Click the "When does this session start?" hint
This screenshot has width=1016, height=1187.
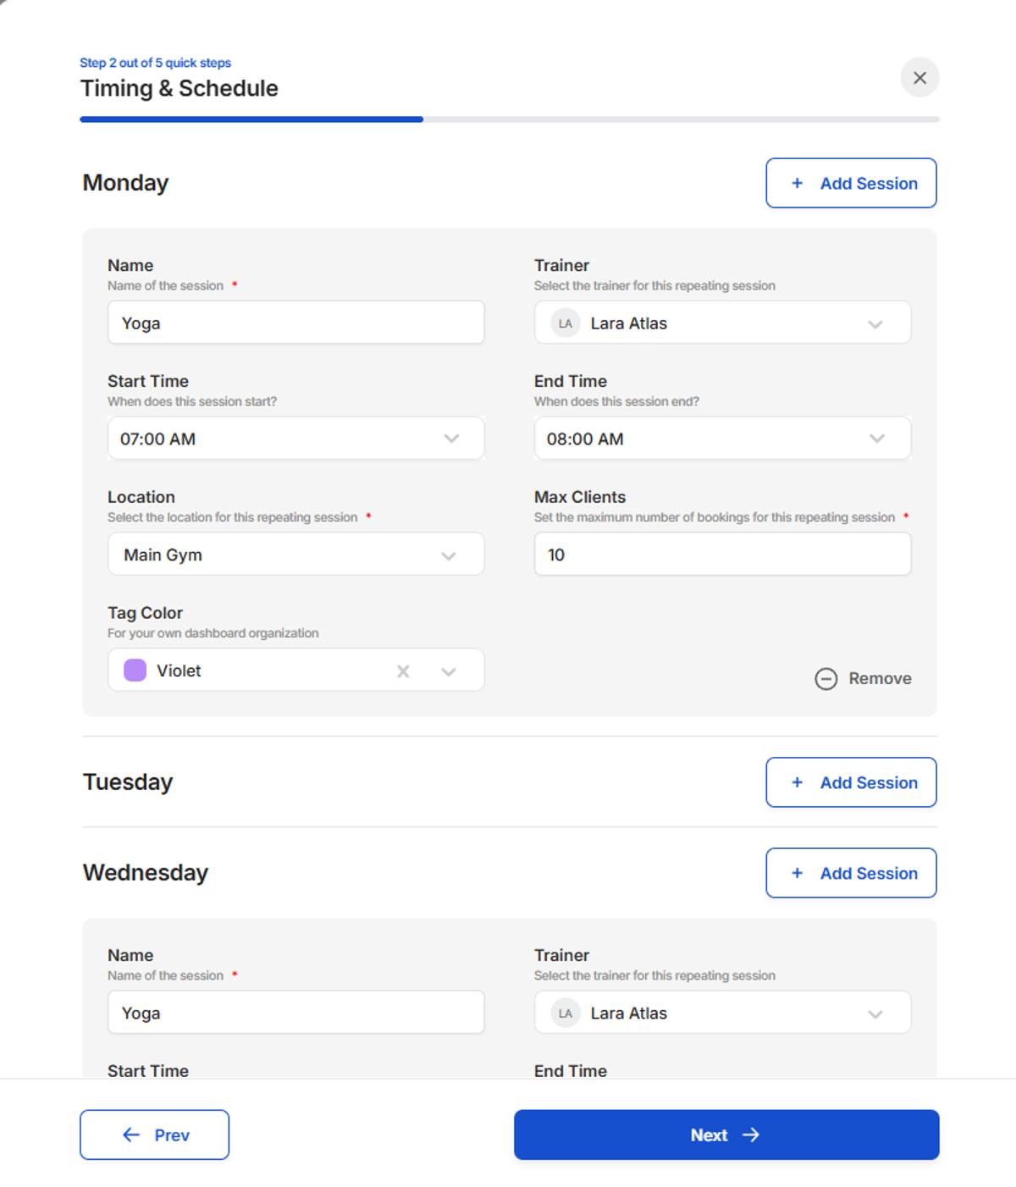192,401
